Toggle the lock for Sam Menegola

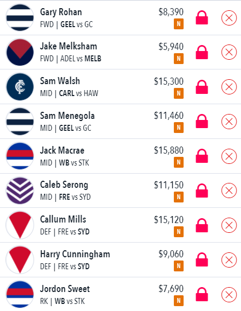tap(202, 121)
